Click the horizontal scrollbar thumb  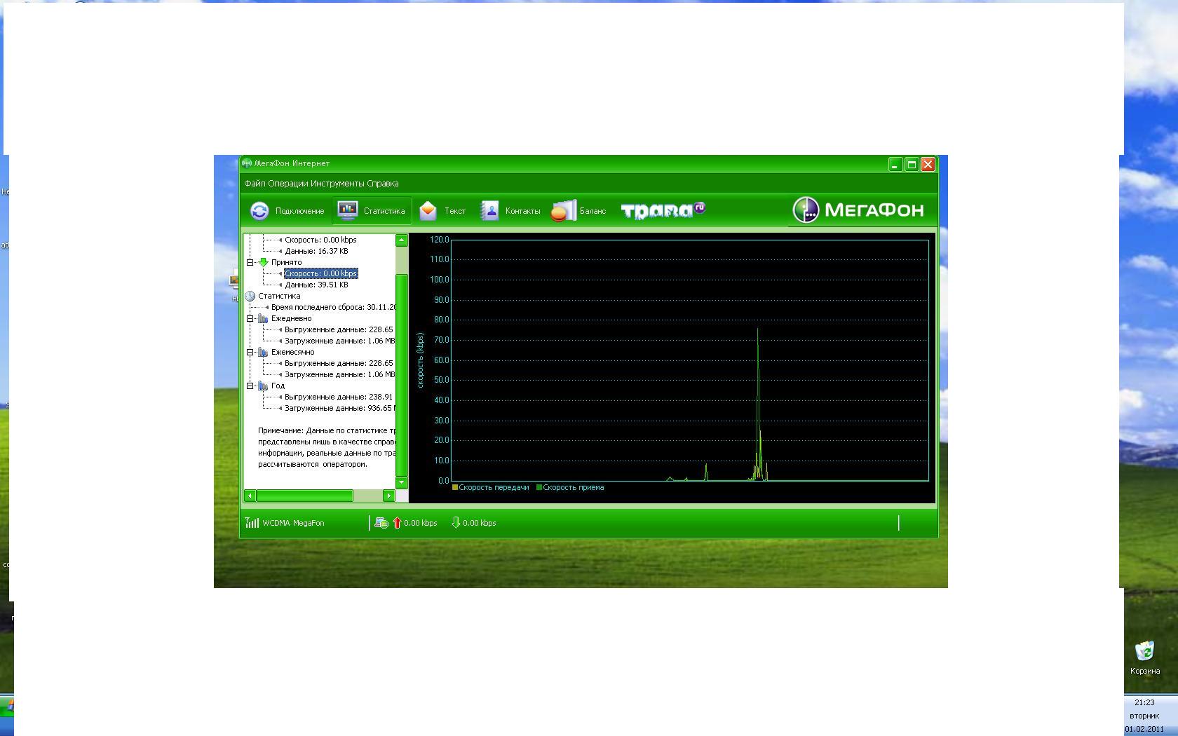click(x=304, y=496)
